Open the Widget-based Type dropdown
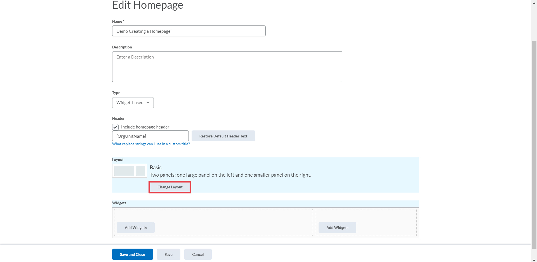This screenshot has height=262, width=537. tap(133, 103)
